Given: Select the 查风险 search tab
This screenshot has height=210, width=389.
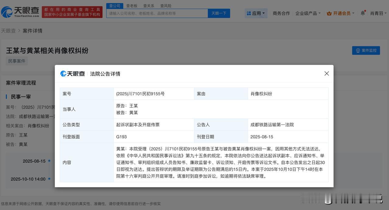Looking at the screenshot, I should coord(166,6).
